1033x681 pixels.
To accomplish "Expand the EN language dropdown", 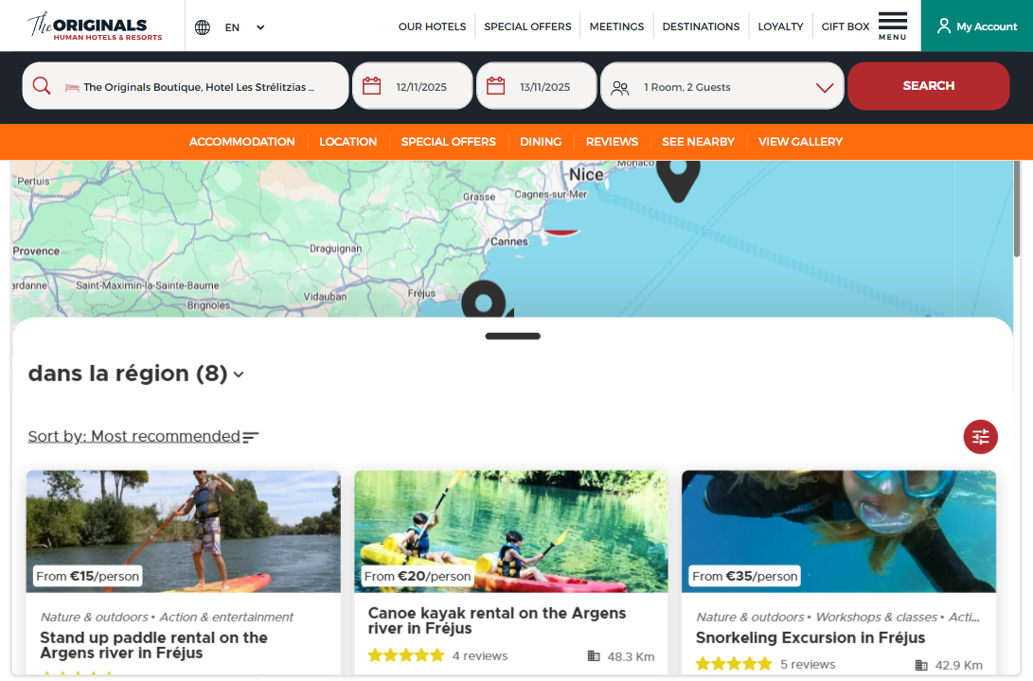I will pos(260,27).
